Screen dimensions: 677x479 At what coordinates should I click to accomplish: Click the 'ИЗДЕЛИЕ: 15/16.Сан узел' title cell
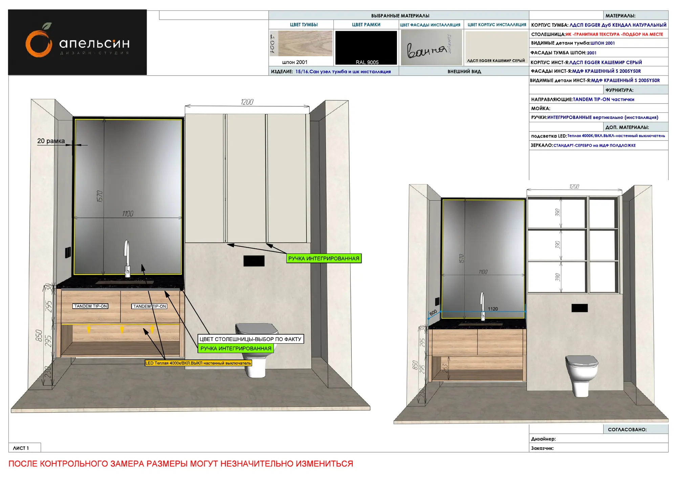pos(333,71)
